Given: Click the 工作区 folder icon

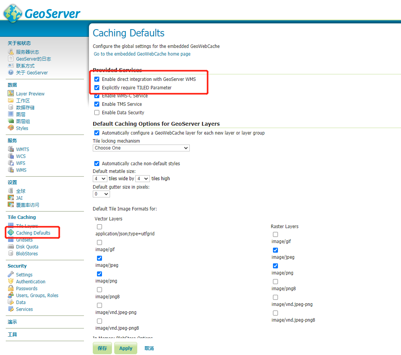Looking at the screenshot, I should (x=11, y=100).
